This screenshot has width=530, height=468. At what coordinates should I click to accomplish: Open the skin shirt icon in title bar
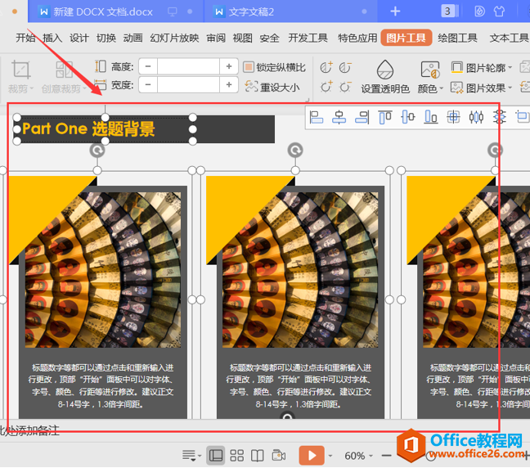tap(499, 11)
